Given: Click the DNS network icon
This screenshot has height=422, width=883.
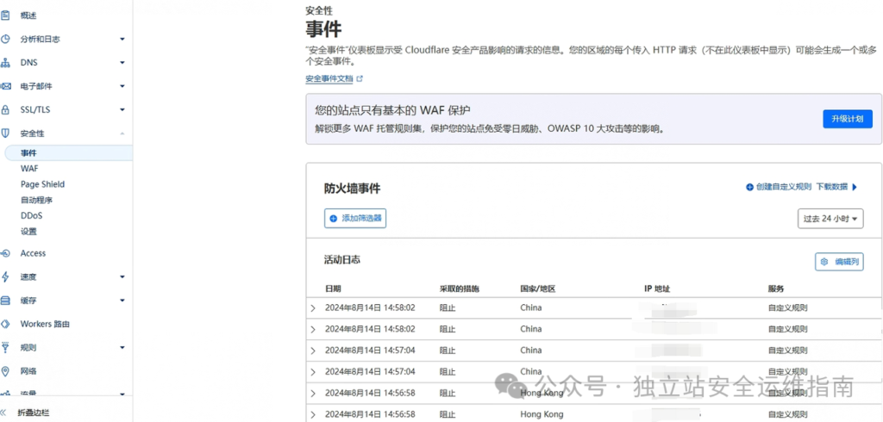Looking at the screenshot, I should point(5,63).
